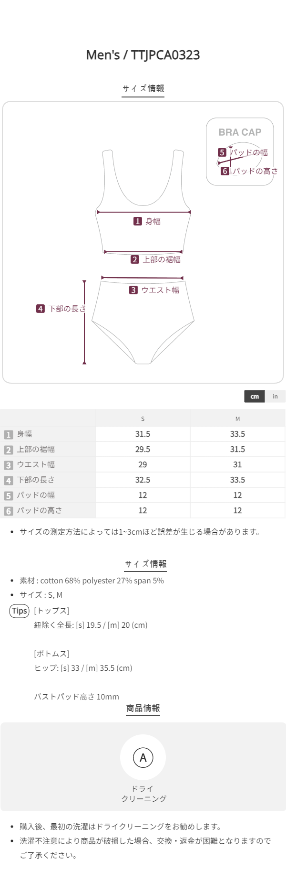Select the M column header in size table
Image resolution: width=286 pixels, height=871 pixels.
coord(237,419)
